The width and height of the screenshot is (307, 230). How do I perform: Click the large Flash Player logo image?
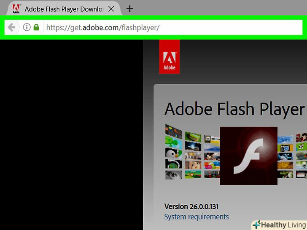[248, 156]
